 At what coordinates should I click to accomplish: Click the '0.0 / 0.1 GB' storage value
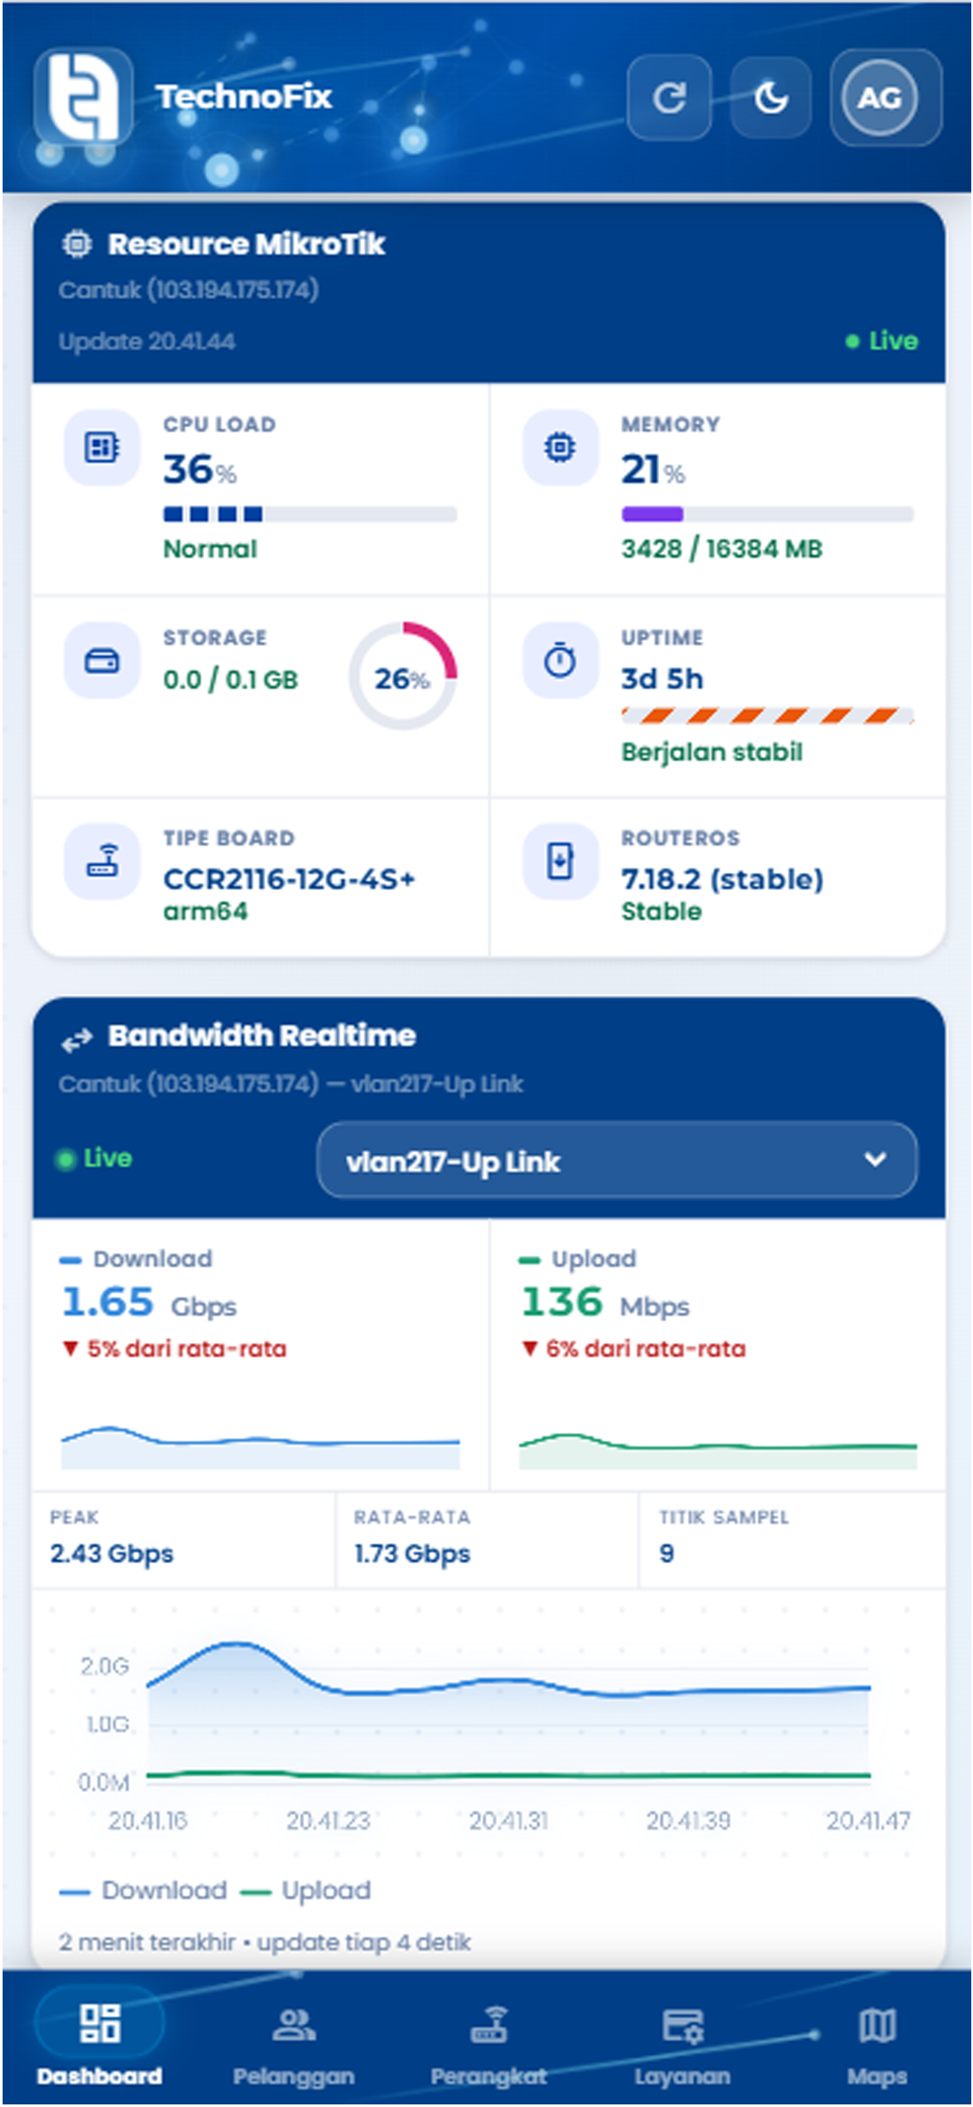[x=231, y=680]
